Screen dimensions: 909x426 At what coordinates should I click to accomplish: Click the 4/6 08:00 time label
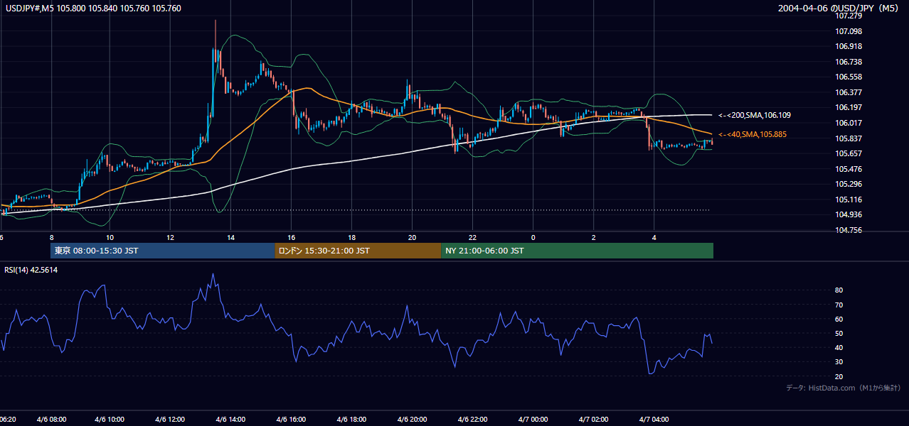tap(50, 420)
